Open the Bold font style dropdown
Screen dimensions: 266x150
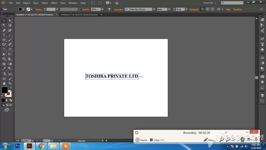point(169,9)
